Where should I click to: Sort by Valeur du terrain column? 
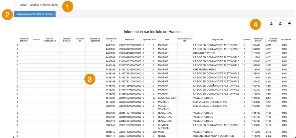(258, 40)
